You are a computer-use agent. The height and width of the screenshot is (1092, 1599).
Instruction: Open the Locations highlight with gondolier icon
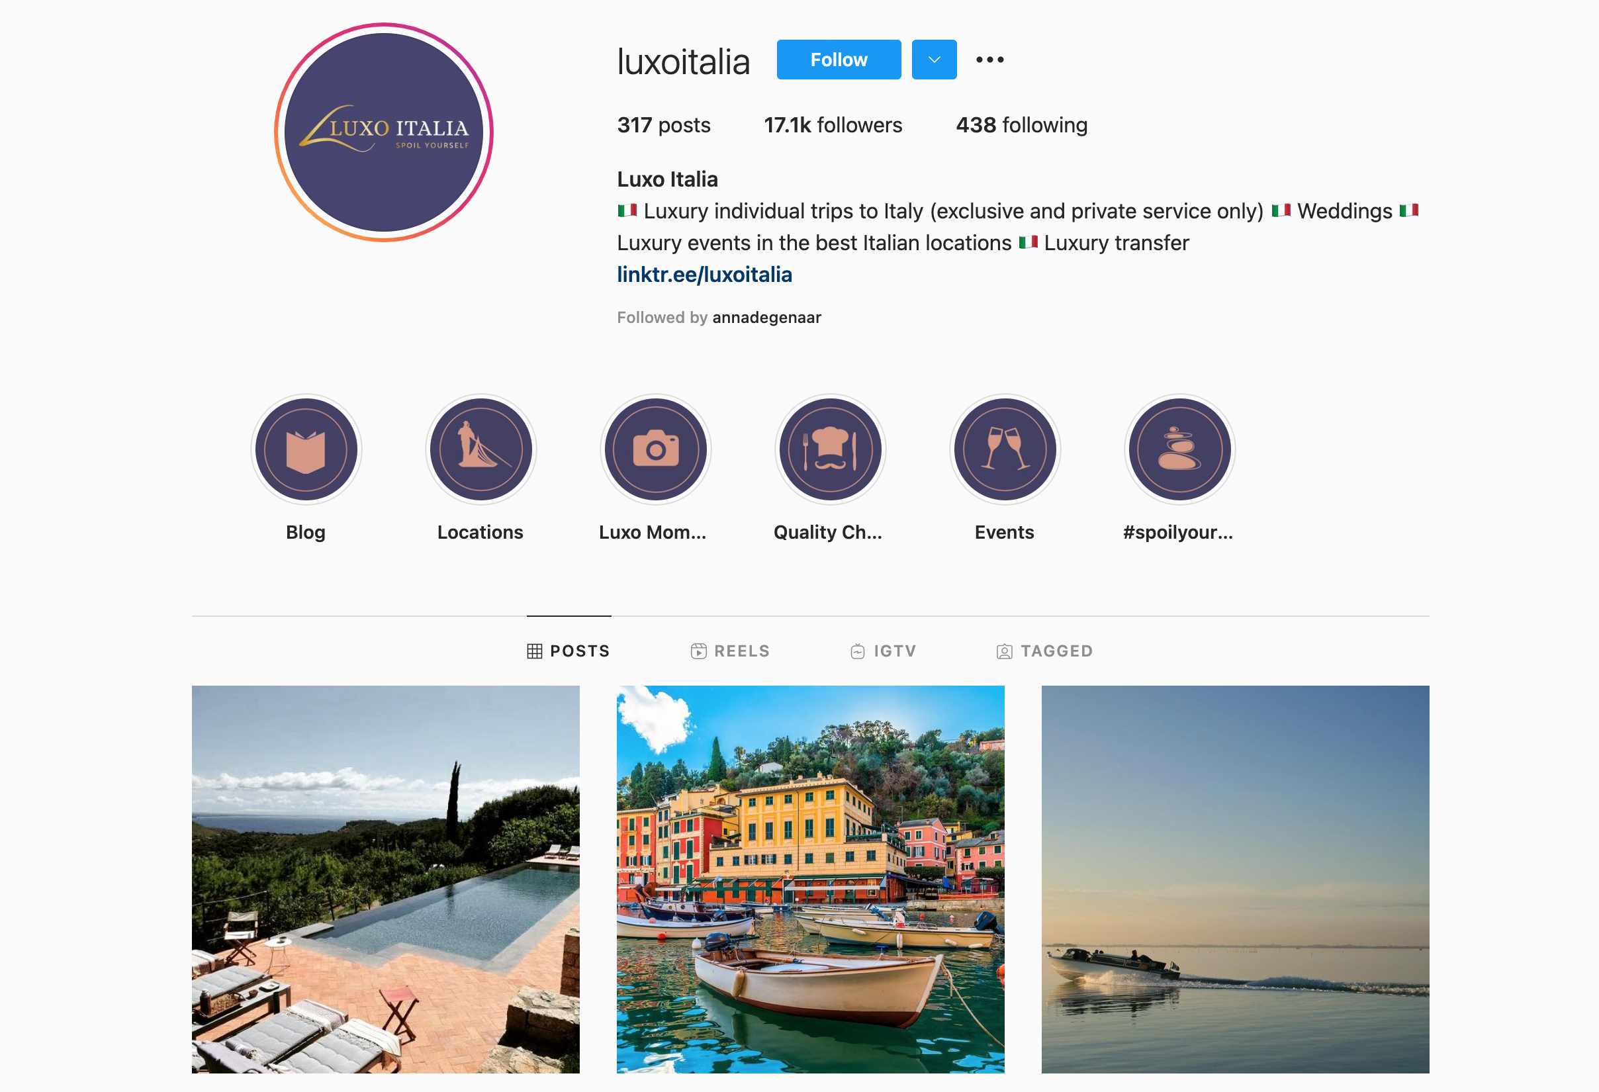click(x=480, y=449)
